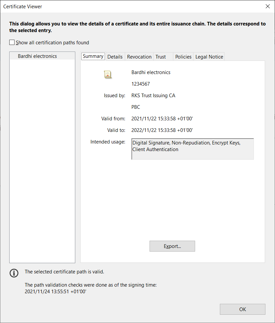Click the info icon beside path validity message
The image size is (275, 323).
(14, 273)
